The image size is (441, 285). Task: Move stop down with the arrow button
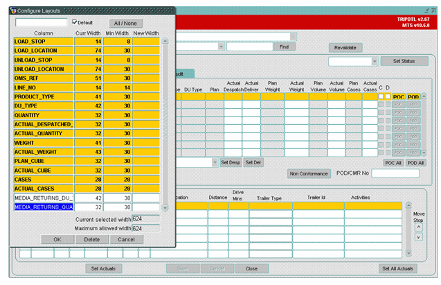click(418, 237)
